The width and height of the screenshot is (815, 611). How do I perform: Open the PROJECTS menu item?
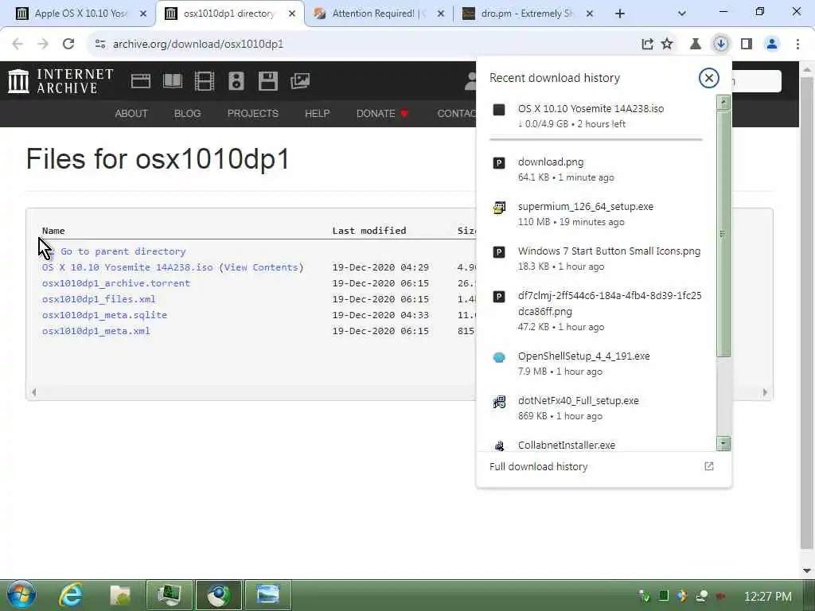tap(253, 113)
